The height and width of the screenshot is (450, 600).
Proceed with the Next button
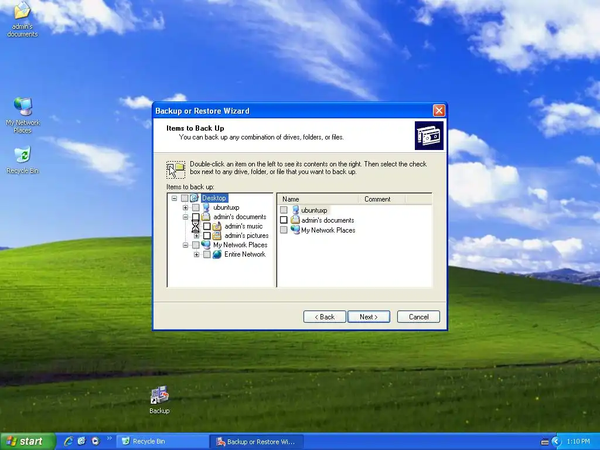[369, 317]
